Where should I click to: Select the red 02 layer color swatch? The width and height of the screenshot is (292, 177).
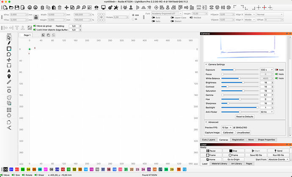(x=17, y=169)
